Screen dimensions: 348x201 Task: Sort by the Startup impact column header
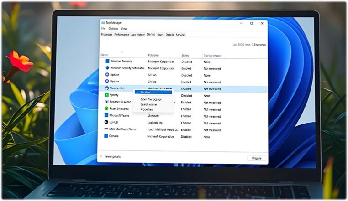click(213, 56)
